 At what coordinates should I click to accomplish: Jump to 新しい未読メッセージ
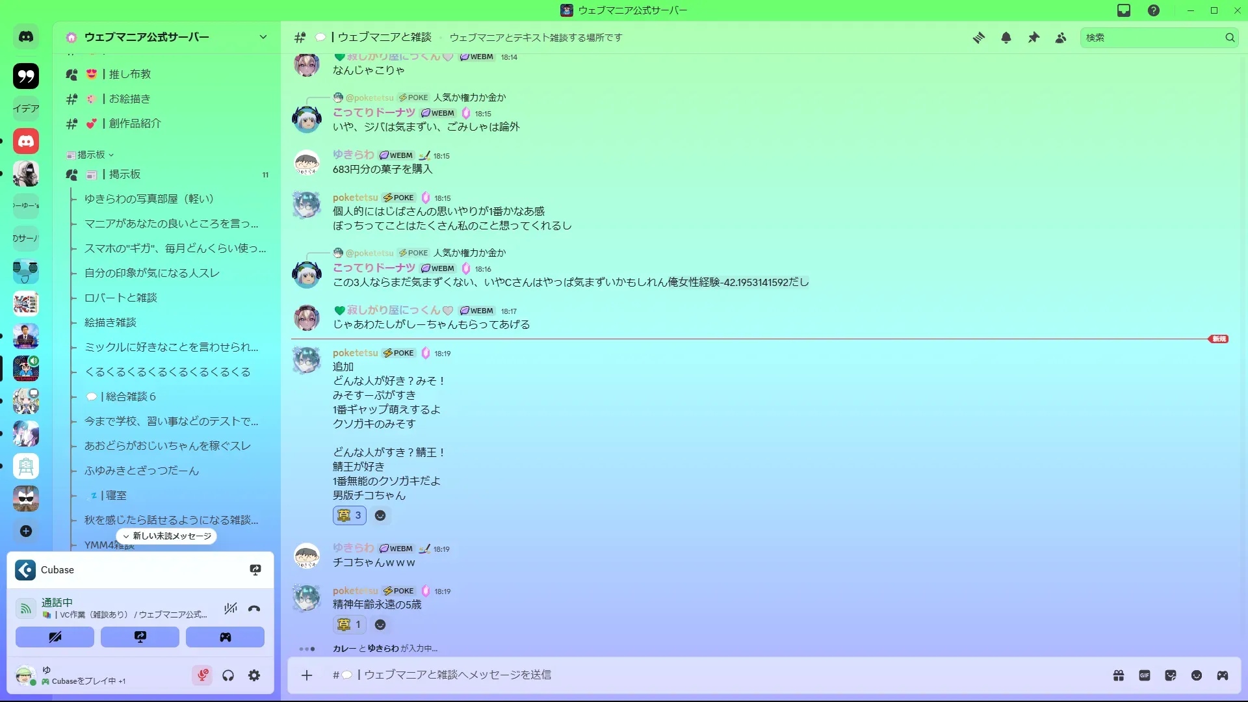[167, 536]
